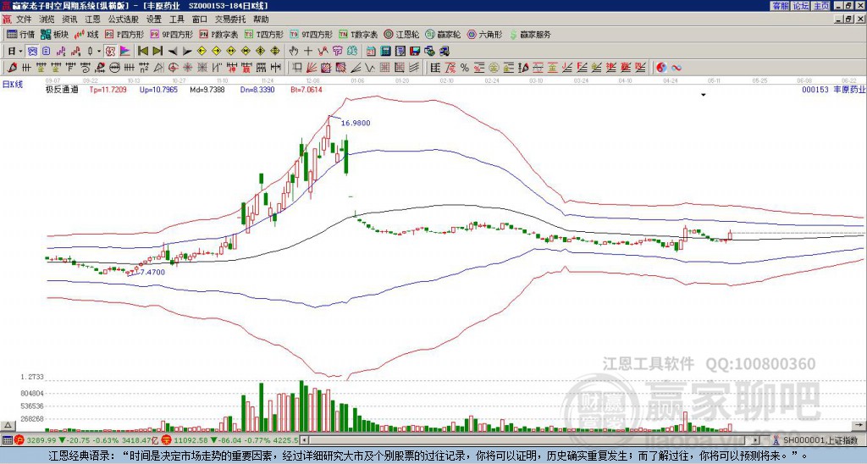867x464 pixels.
Task: Click the 行情 toolbar button
Action: 20,35
